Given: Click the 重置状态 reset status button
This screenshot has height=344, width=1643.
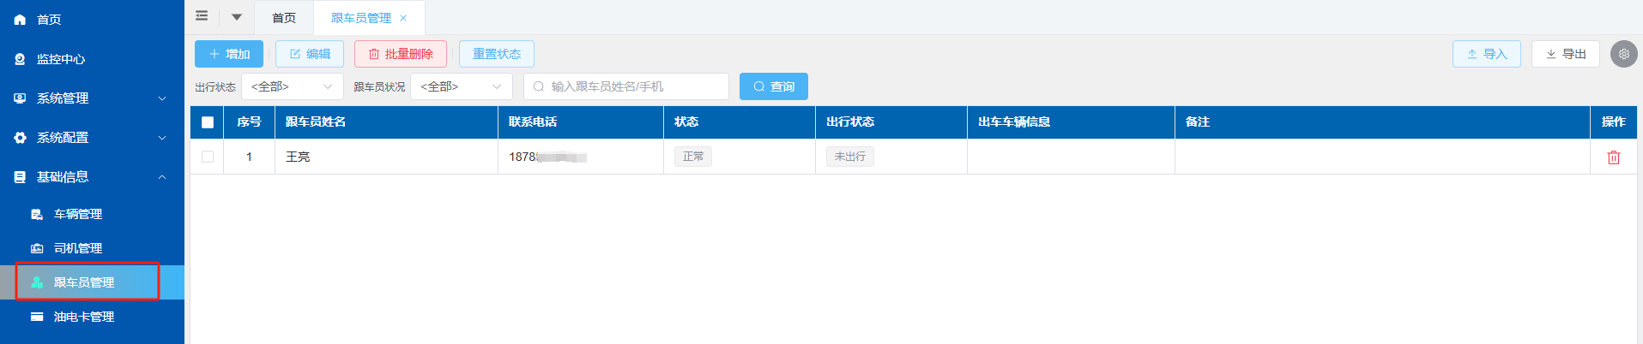Looking at the screenshot, I should [497, 54].
